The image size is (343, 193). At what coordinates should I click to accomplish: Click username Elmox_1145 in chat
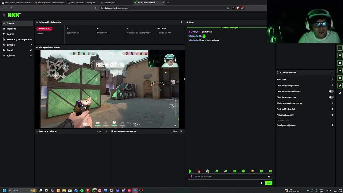[196, 32]
